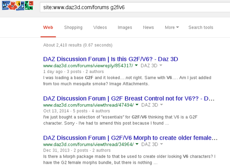Open 'G2F Breast Control not for V6??' result
The height and width of the screenshot is (166, 230).
pos(129,98)
